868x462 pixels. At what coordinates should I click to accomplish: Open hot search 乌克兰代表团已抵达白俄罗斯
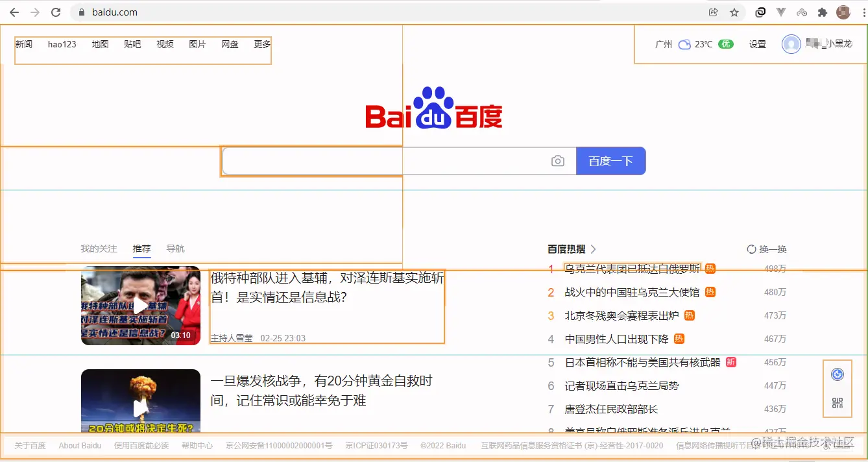[633, 269]
